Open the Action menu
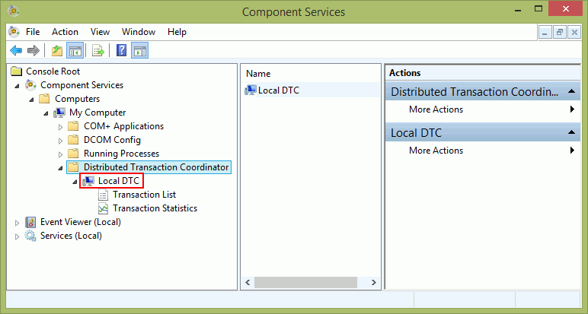588x314 pixels. 65,32
